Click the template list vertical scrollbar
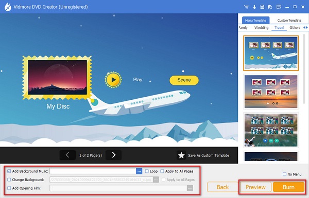This screenshot has width=309, height=198. click(304, 69)
